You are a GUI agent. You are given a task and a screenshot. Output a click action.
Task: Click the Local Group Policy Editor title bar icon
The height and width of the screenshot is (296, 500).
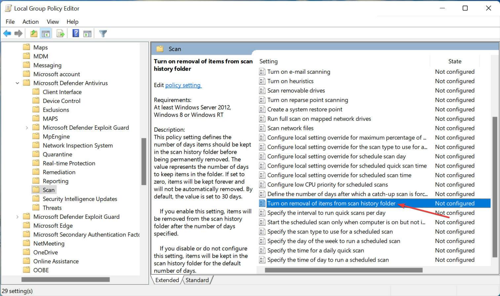click(8, 8)
